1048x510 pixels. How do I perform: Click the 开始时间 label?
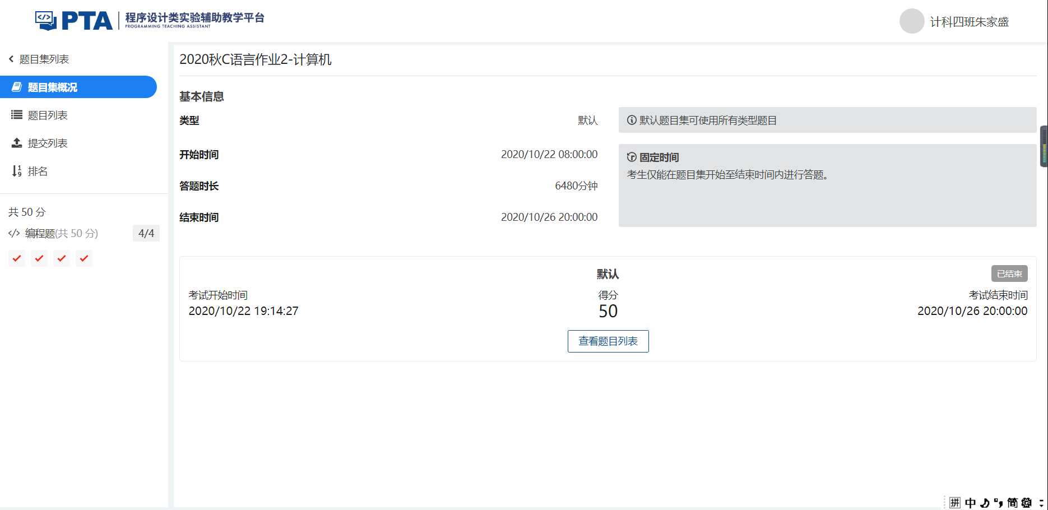point(199,155)
